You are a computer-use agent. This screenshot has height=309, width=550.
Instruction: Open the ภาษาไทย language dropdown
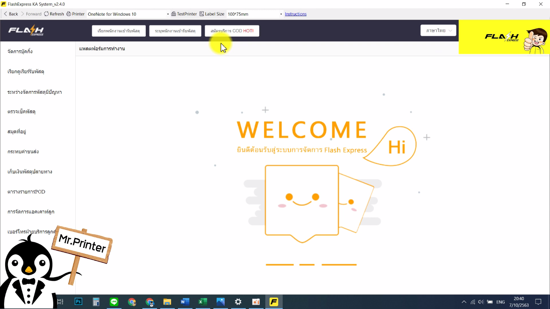point(438,31)
